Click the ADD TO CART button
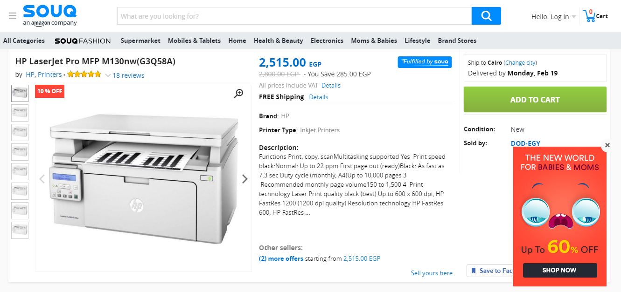This screenshot has width=621, height=292. coord(535,100)
